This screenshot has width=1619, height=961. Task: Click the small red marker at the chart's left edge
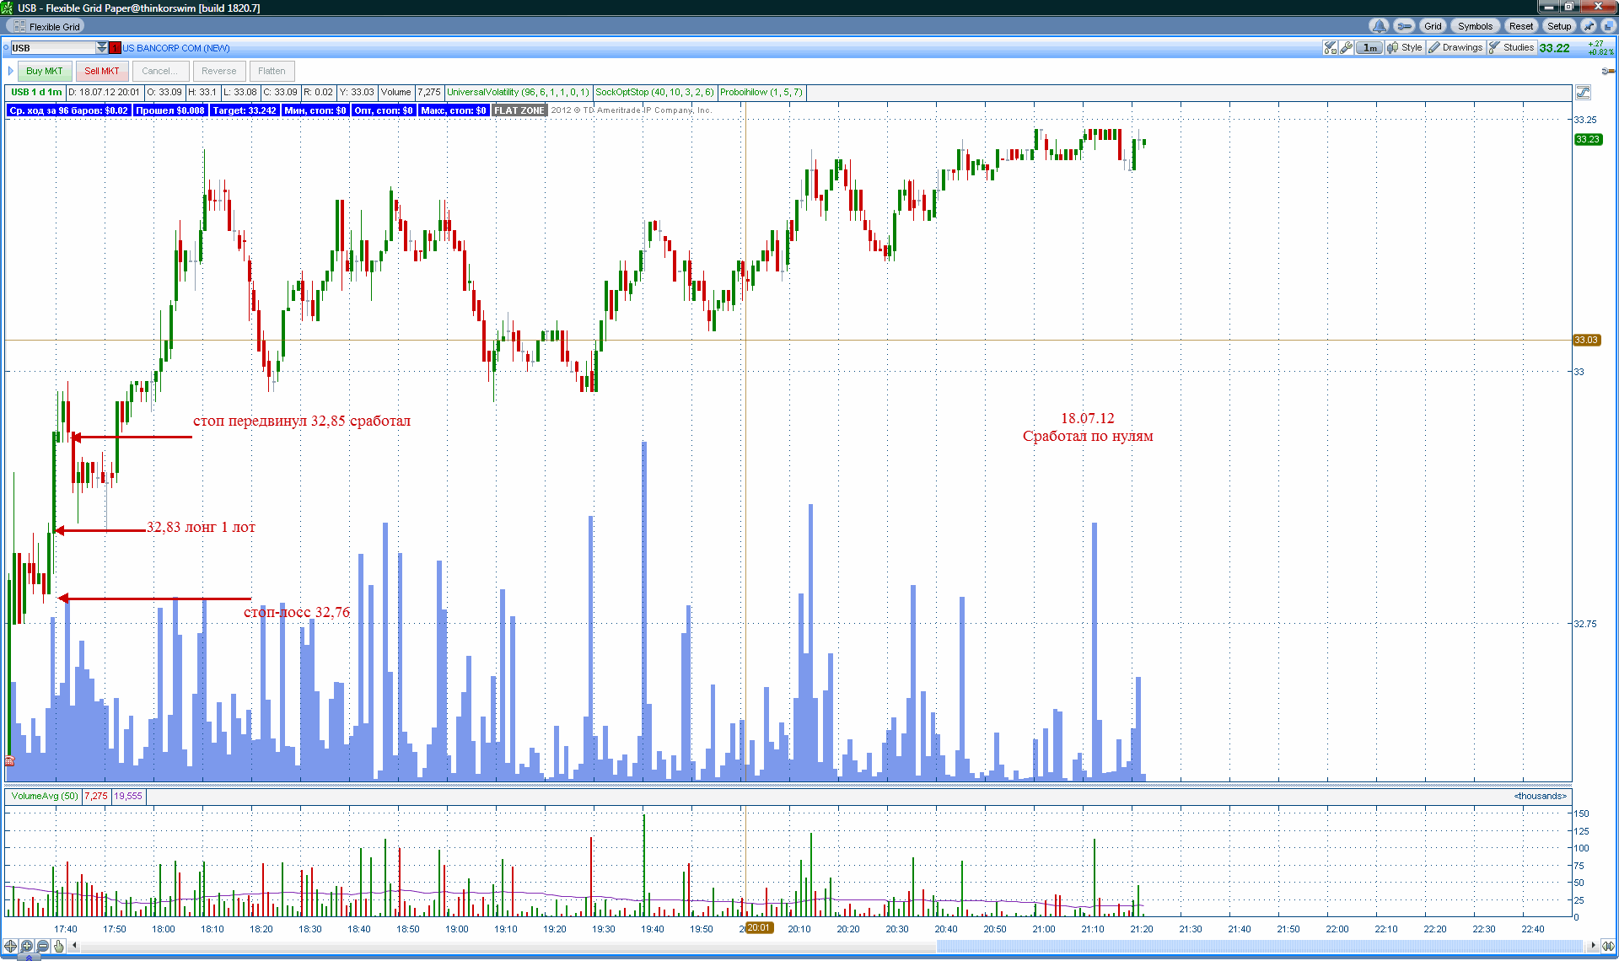[9, 761]
